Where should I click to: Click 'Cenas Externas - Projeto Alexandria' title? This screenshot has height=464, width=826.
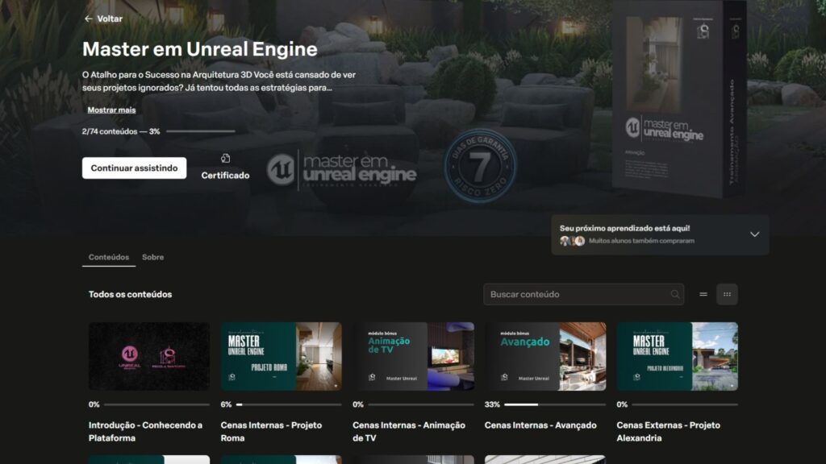pyautogui.click(x=669, y=432)
